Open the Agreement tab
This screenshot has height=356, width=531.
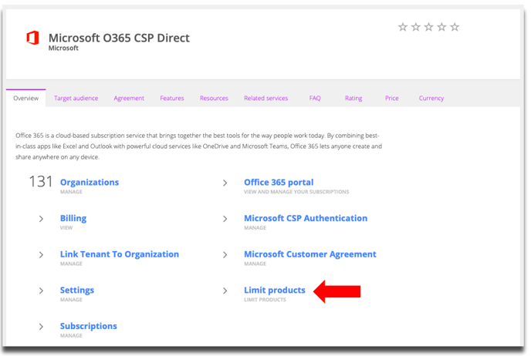[129, 99]
